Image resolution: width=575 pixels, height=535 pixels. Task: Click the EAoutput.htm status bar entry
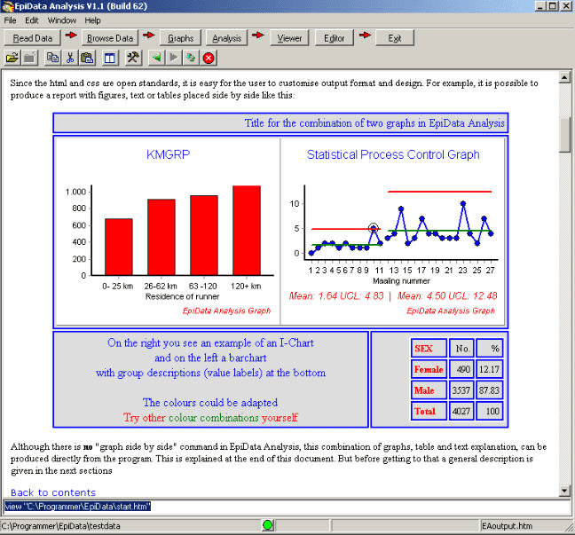[507, 526]
